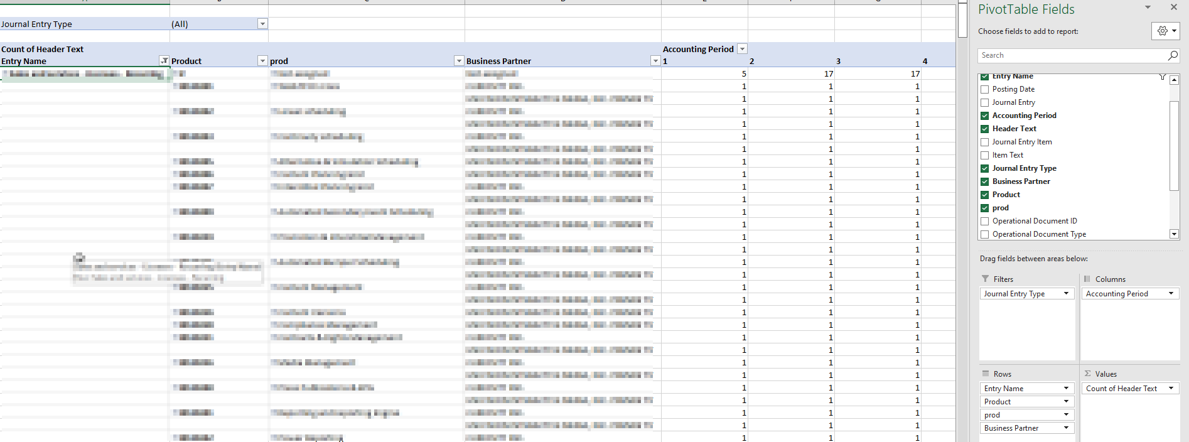The width and height of the screenshot is (1189, 442).
Task: Open Business Partner dropdown in Rows area
Action: pyautogui.click(x=1066, y=428)
